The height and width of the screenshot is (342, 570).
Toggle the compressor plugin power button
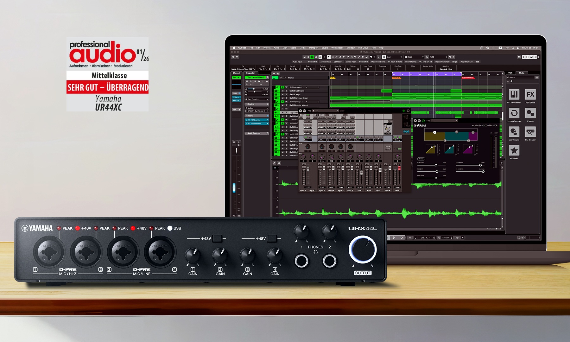[x=423, y=121]
